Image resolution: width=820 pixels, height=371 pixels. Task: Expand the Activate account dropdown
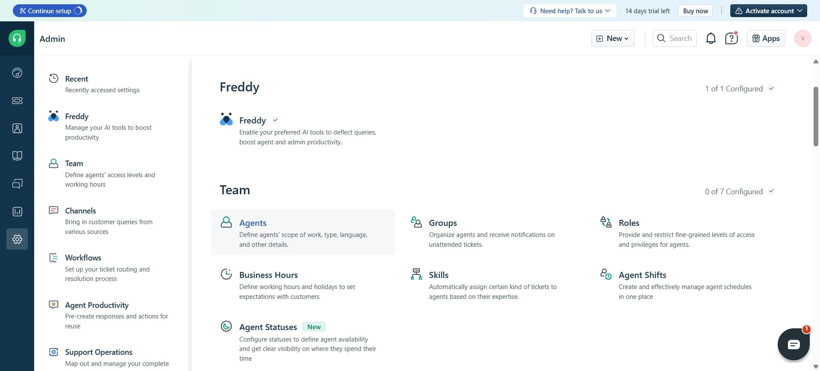point(768,11)
